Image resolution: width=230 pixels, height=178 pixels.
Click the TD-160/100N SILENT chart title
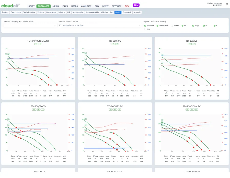38,41
